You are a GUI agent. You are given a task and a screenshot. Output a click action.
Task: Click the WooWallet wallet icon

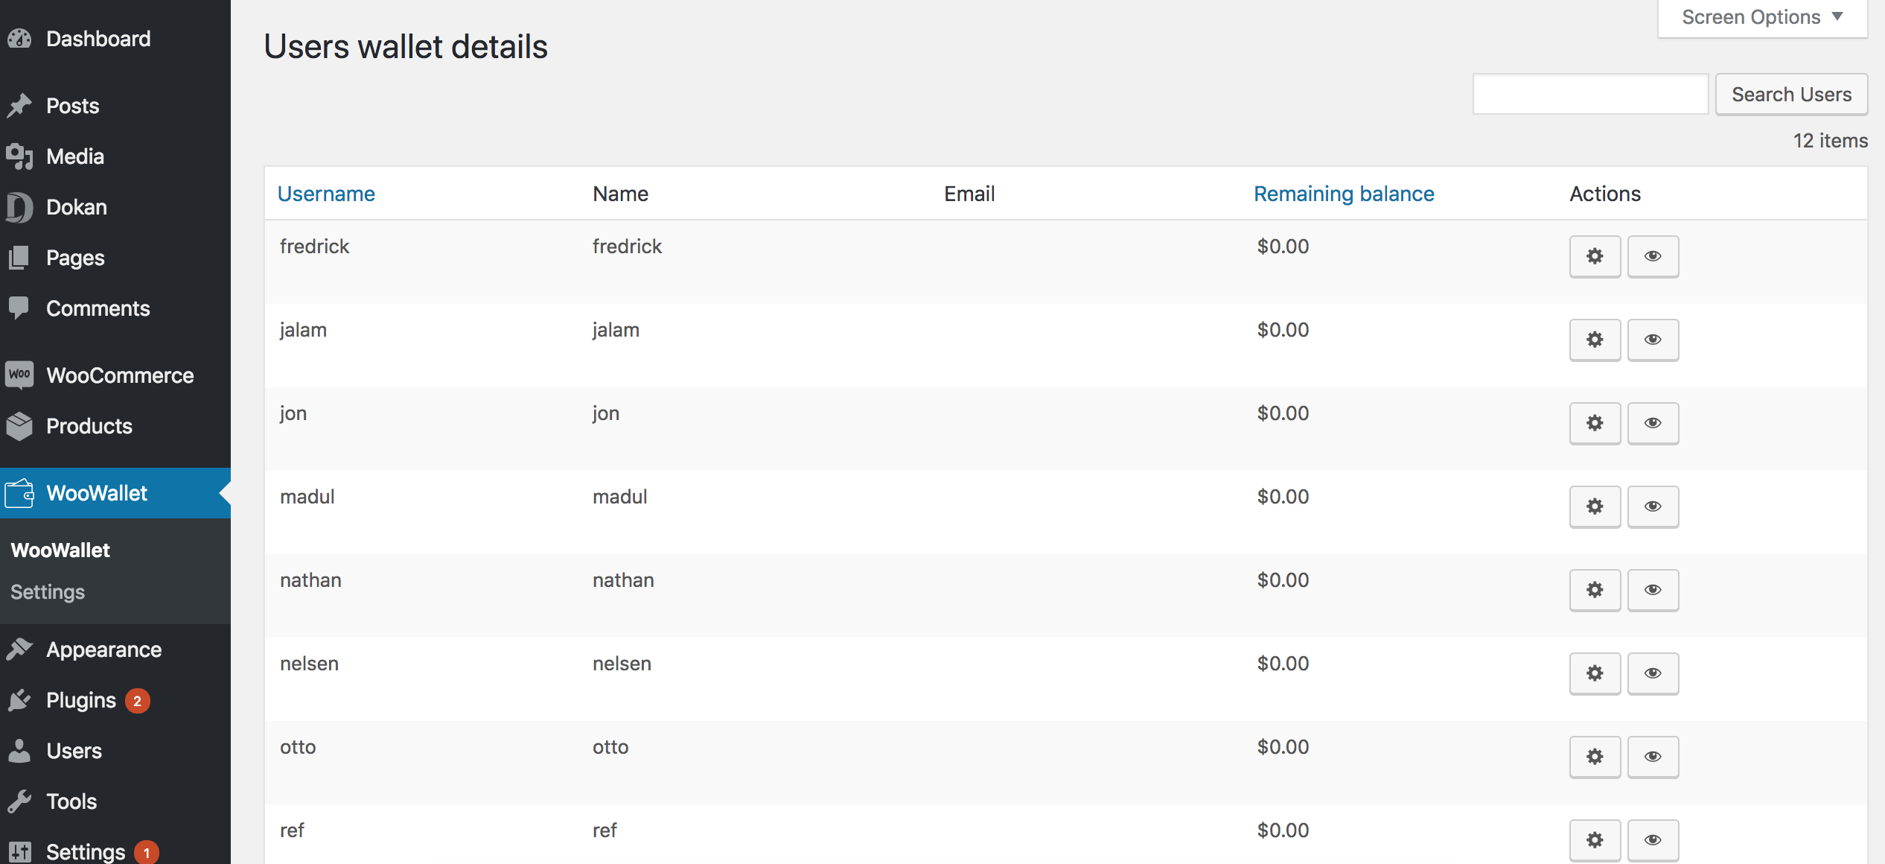coord(19,493)
